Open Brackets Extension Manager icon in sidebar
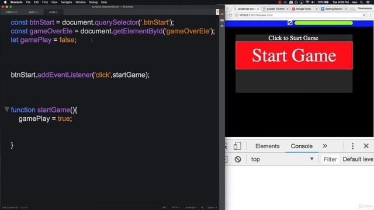This screenshot has width=374, height=210. 222,20
